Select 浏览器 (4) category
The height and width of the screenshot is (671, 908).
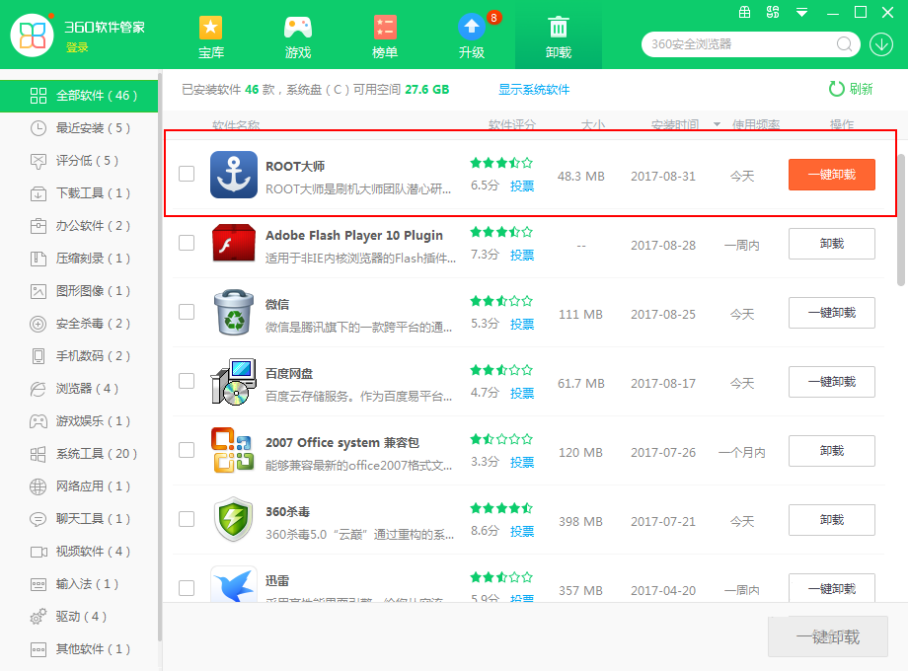coord(79,389)
